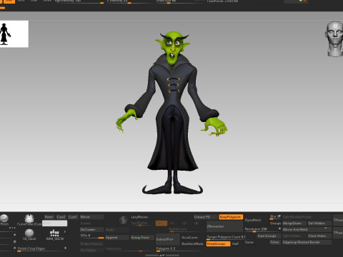
Task: Click the orange Draw mode button at the top left
Action: (9, 1)
